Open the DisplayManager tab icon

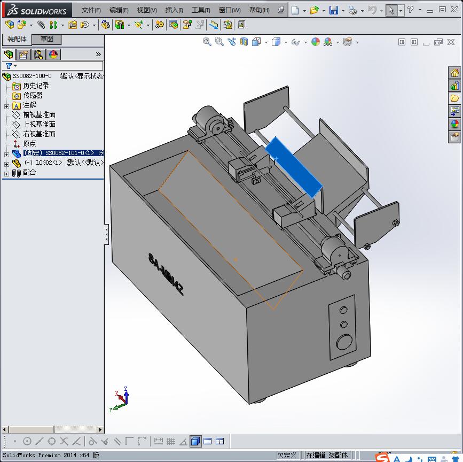coord(53,55)
